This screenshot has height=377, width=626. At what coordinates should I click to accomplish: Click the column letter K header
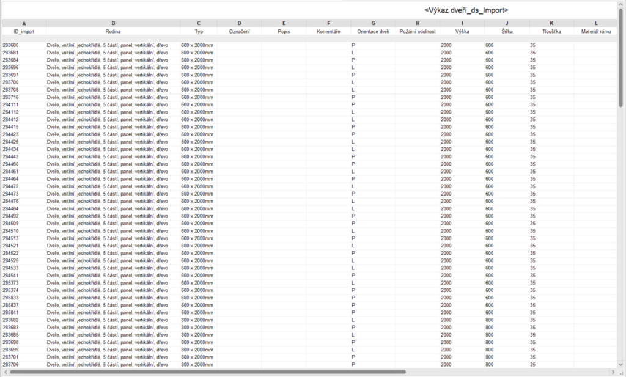point(551,23)
